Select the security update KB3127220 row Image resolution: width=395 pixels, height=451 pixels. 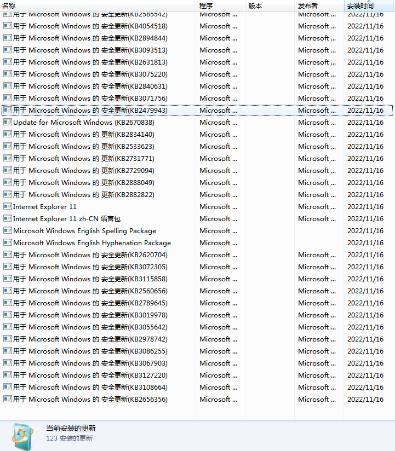(x=90, y=375)
